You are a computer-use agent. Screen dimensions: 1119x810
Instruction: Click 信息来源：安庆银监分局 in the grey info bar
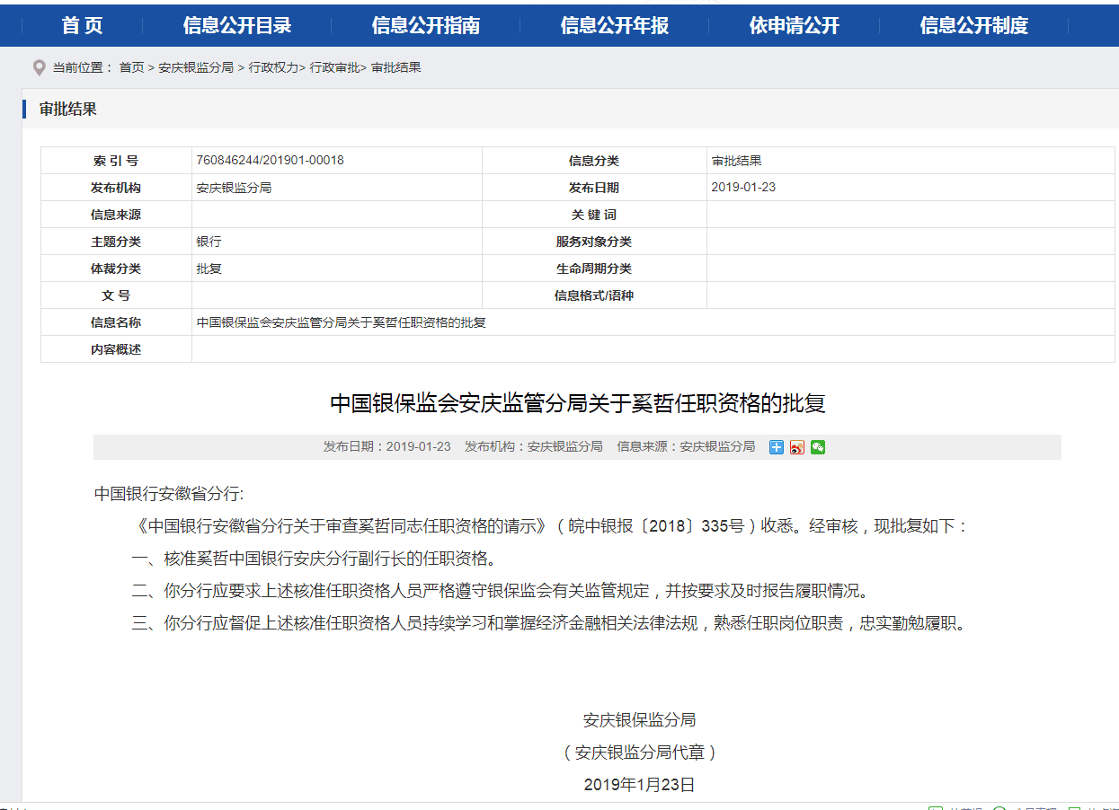[x=686, y=446]
